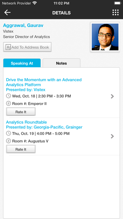Expand Drive the Momentum session chevron
The width and height of the screenshot is (123, 219).
[x=112, y=96]
